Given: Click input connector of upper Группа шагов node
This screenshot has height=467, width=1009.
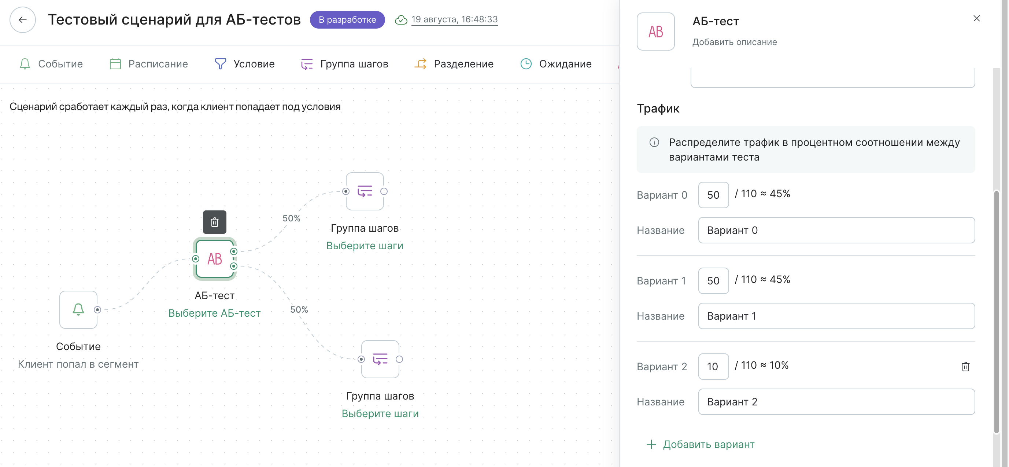Looking at the screenshot, I should pos(345,191).
